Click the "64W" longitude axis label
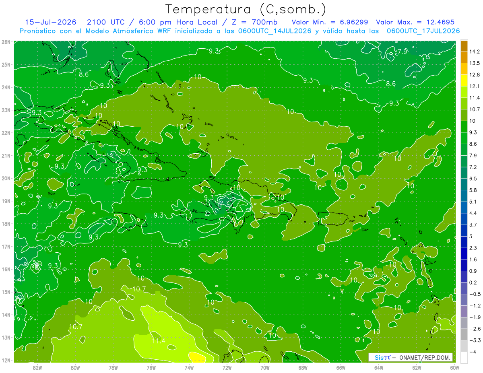 tap(379, 367)
